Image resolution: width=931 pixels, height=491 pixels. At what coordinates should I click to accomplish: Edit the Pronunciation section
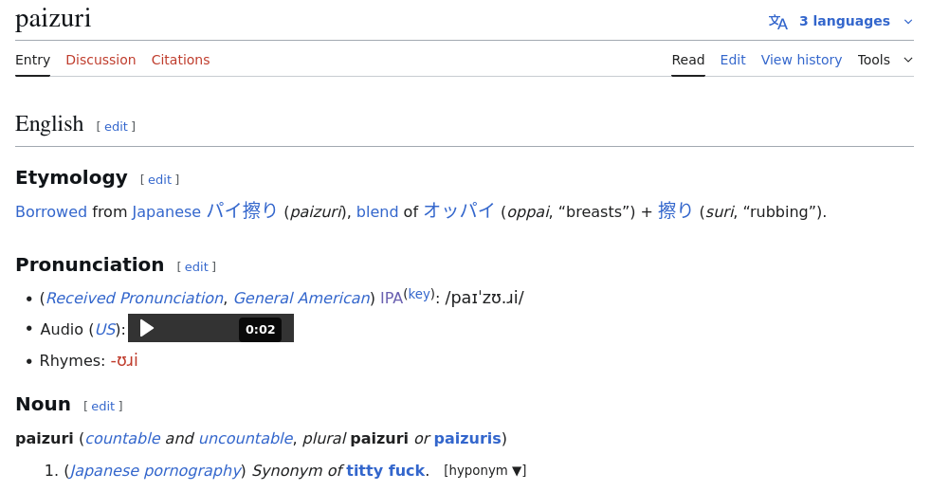pos(196,266)
